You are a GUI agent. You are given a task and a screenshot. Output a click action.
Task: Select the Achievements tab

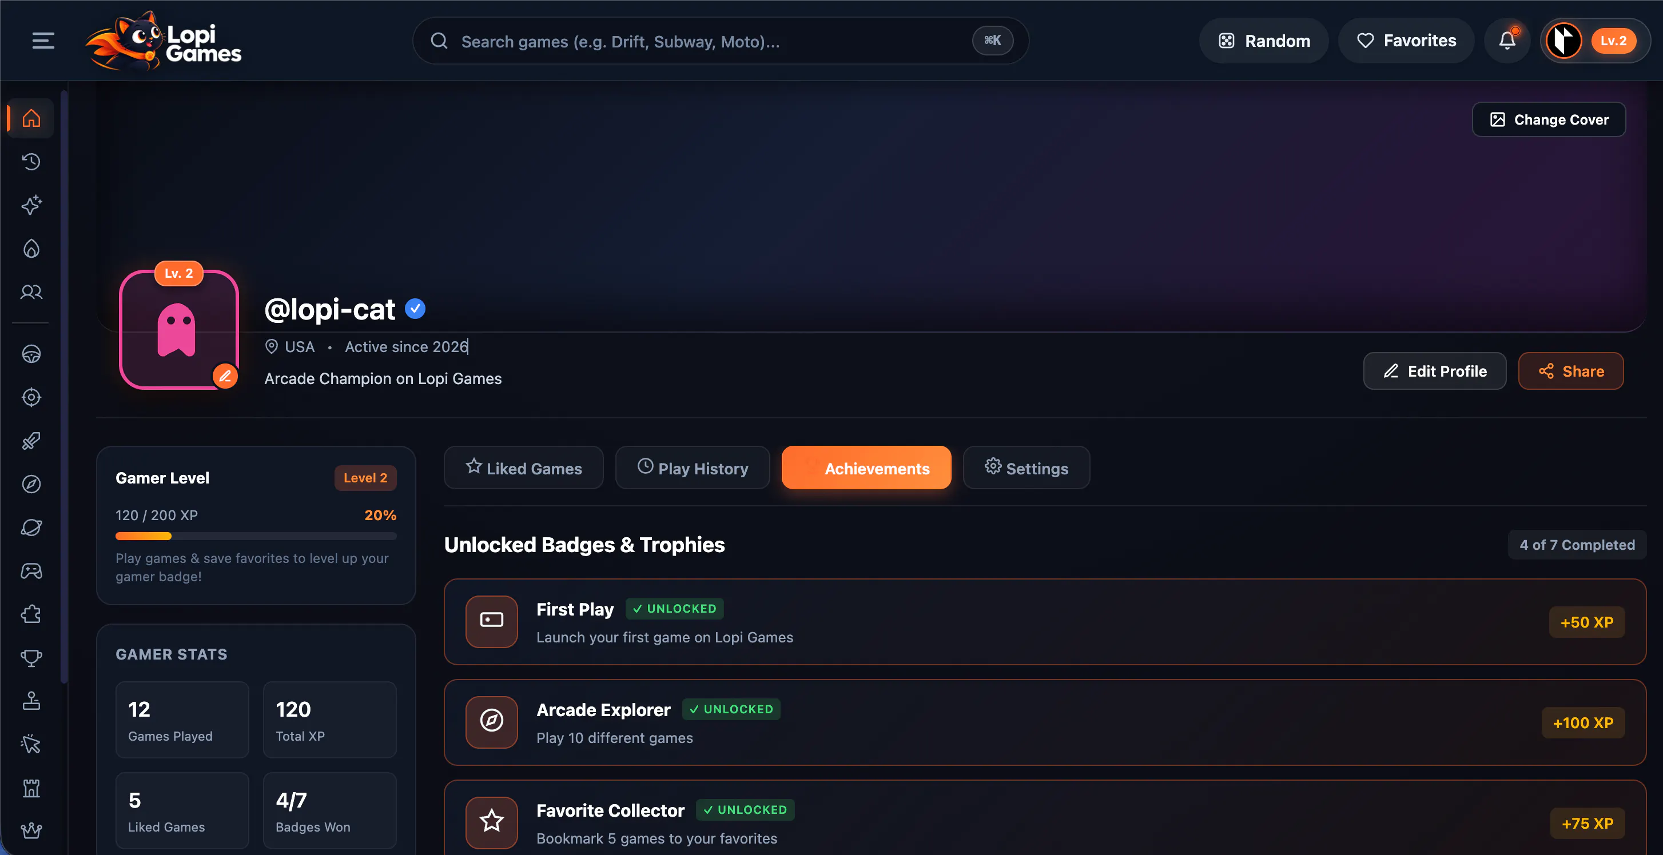(866, 468)
